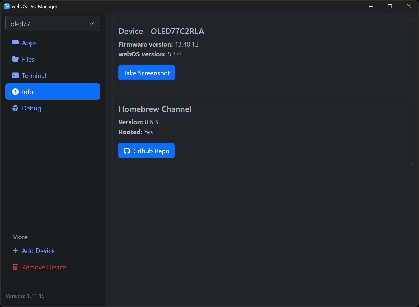
Task: Click the plus icon beside Add Device
Action: 15,251
